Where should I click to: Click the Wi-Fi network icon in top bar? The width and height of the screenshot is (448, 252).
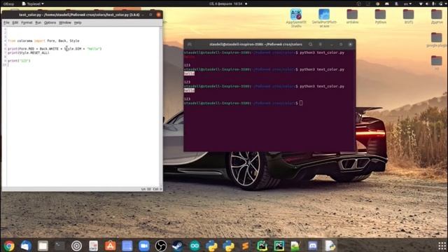[421, 3]
